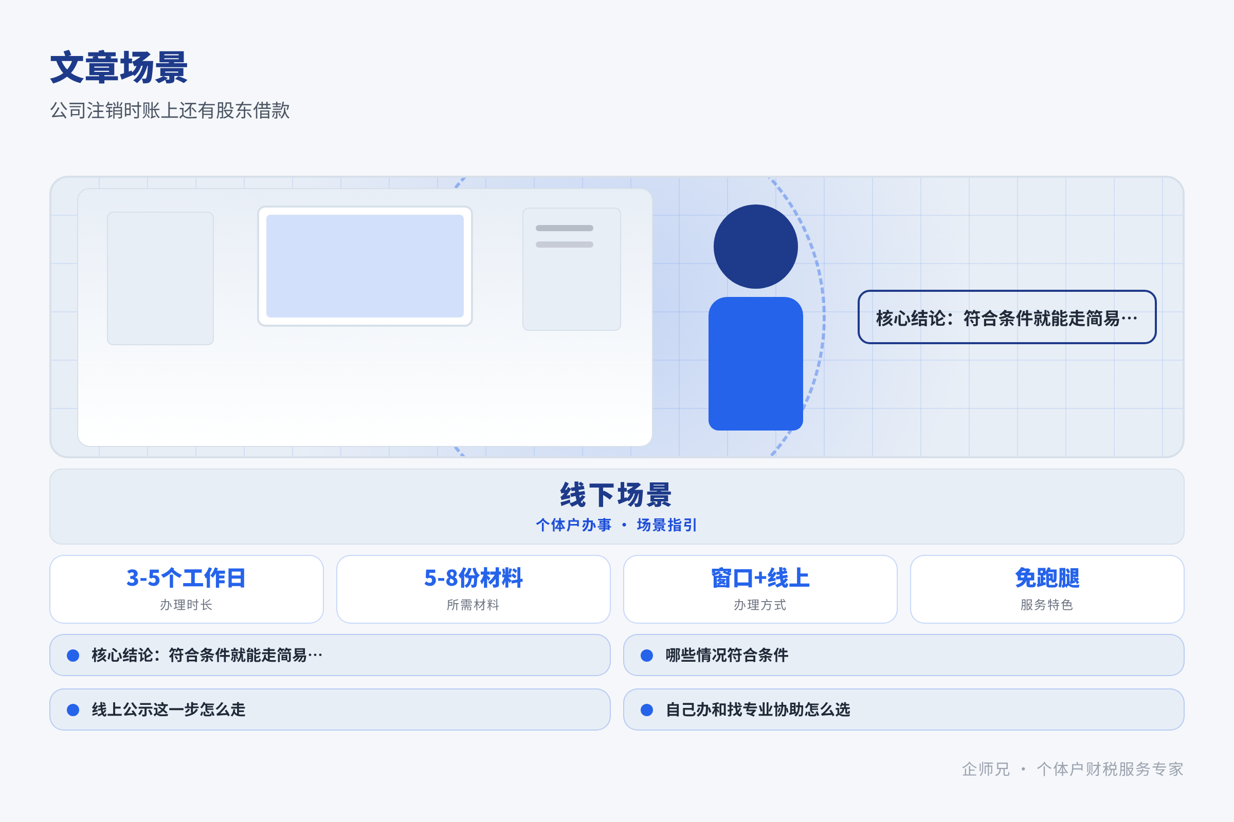Open the 免跑腿 服务特色 card
The height and width of the screenshot is (822, 1234).
click(1047, 589)
